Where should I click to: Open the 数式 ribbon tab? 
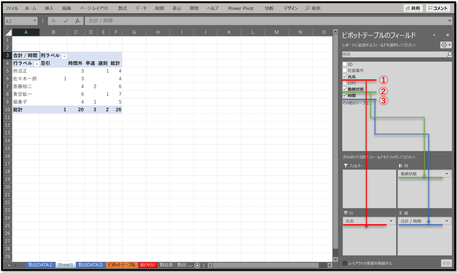123,8
